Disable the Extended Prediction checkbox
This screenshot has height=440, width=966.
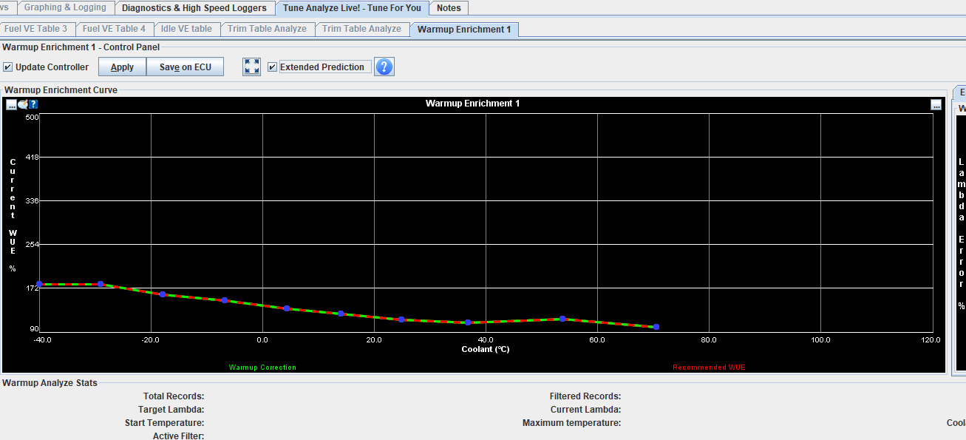coord(273,67)
